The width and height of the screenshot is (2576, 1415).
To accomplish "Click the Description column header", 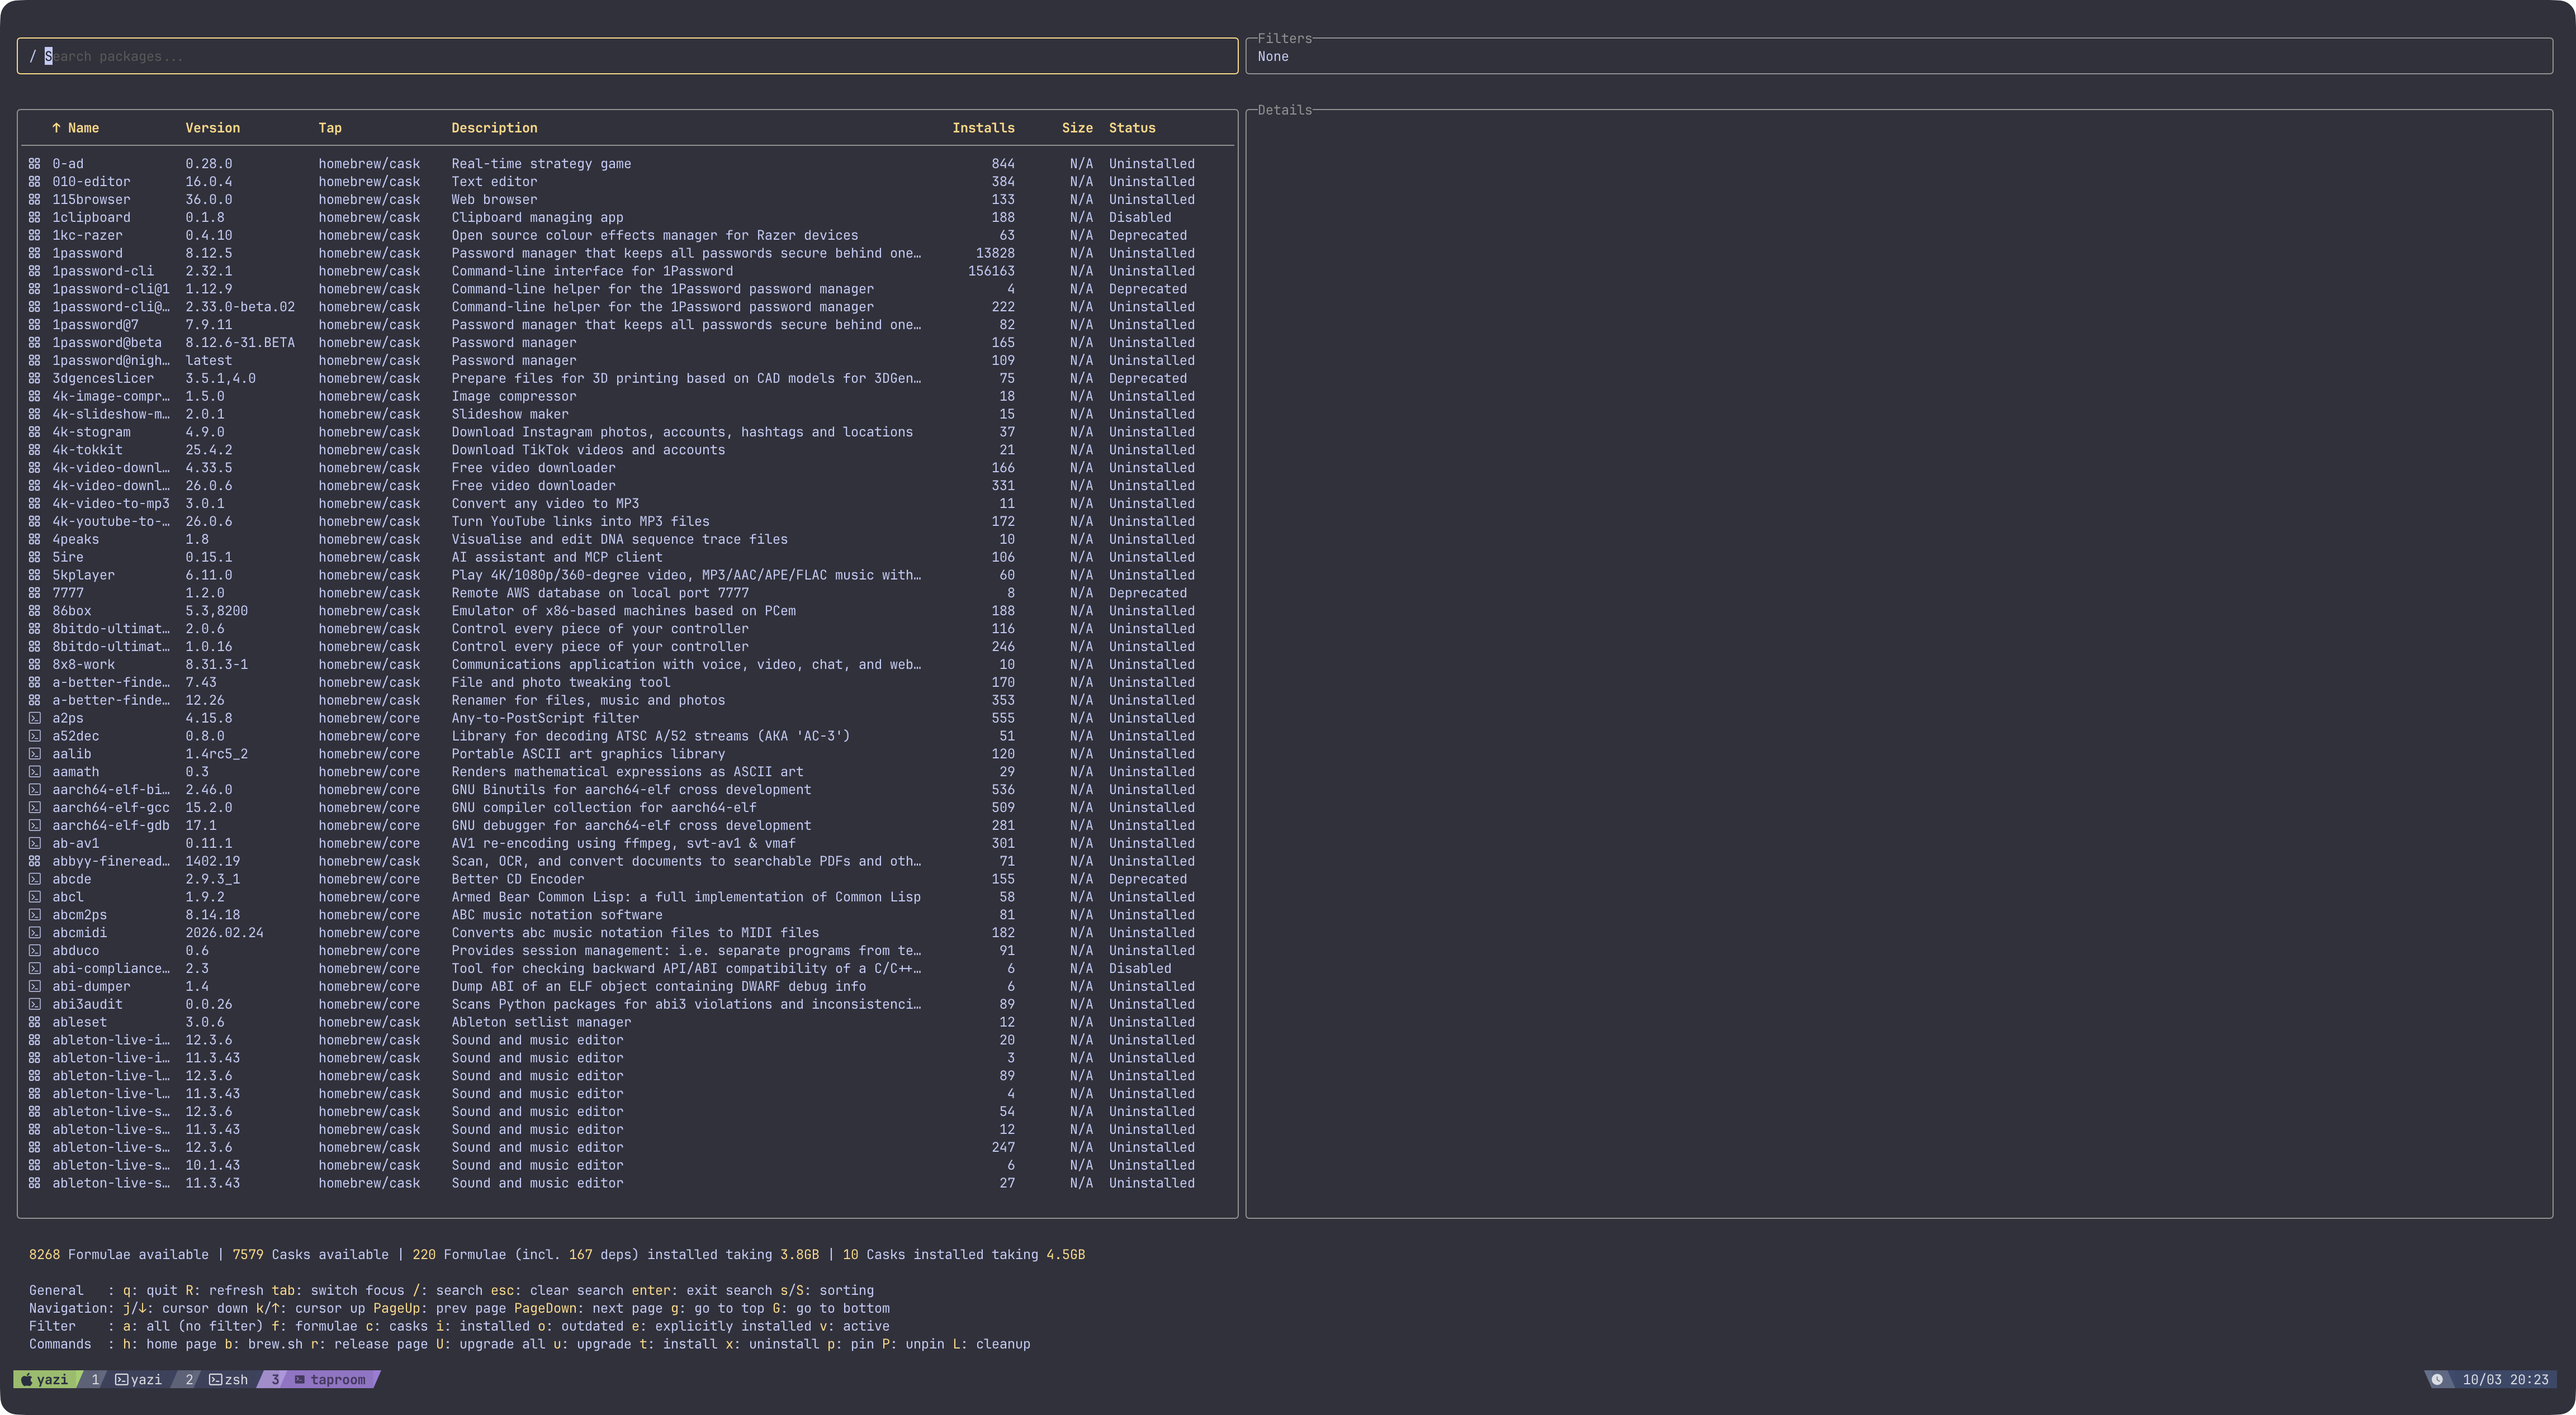I will 493,128.
